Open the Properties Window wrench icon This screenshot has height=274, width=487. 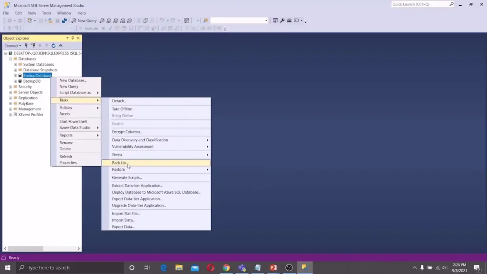282,20
